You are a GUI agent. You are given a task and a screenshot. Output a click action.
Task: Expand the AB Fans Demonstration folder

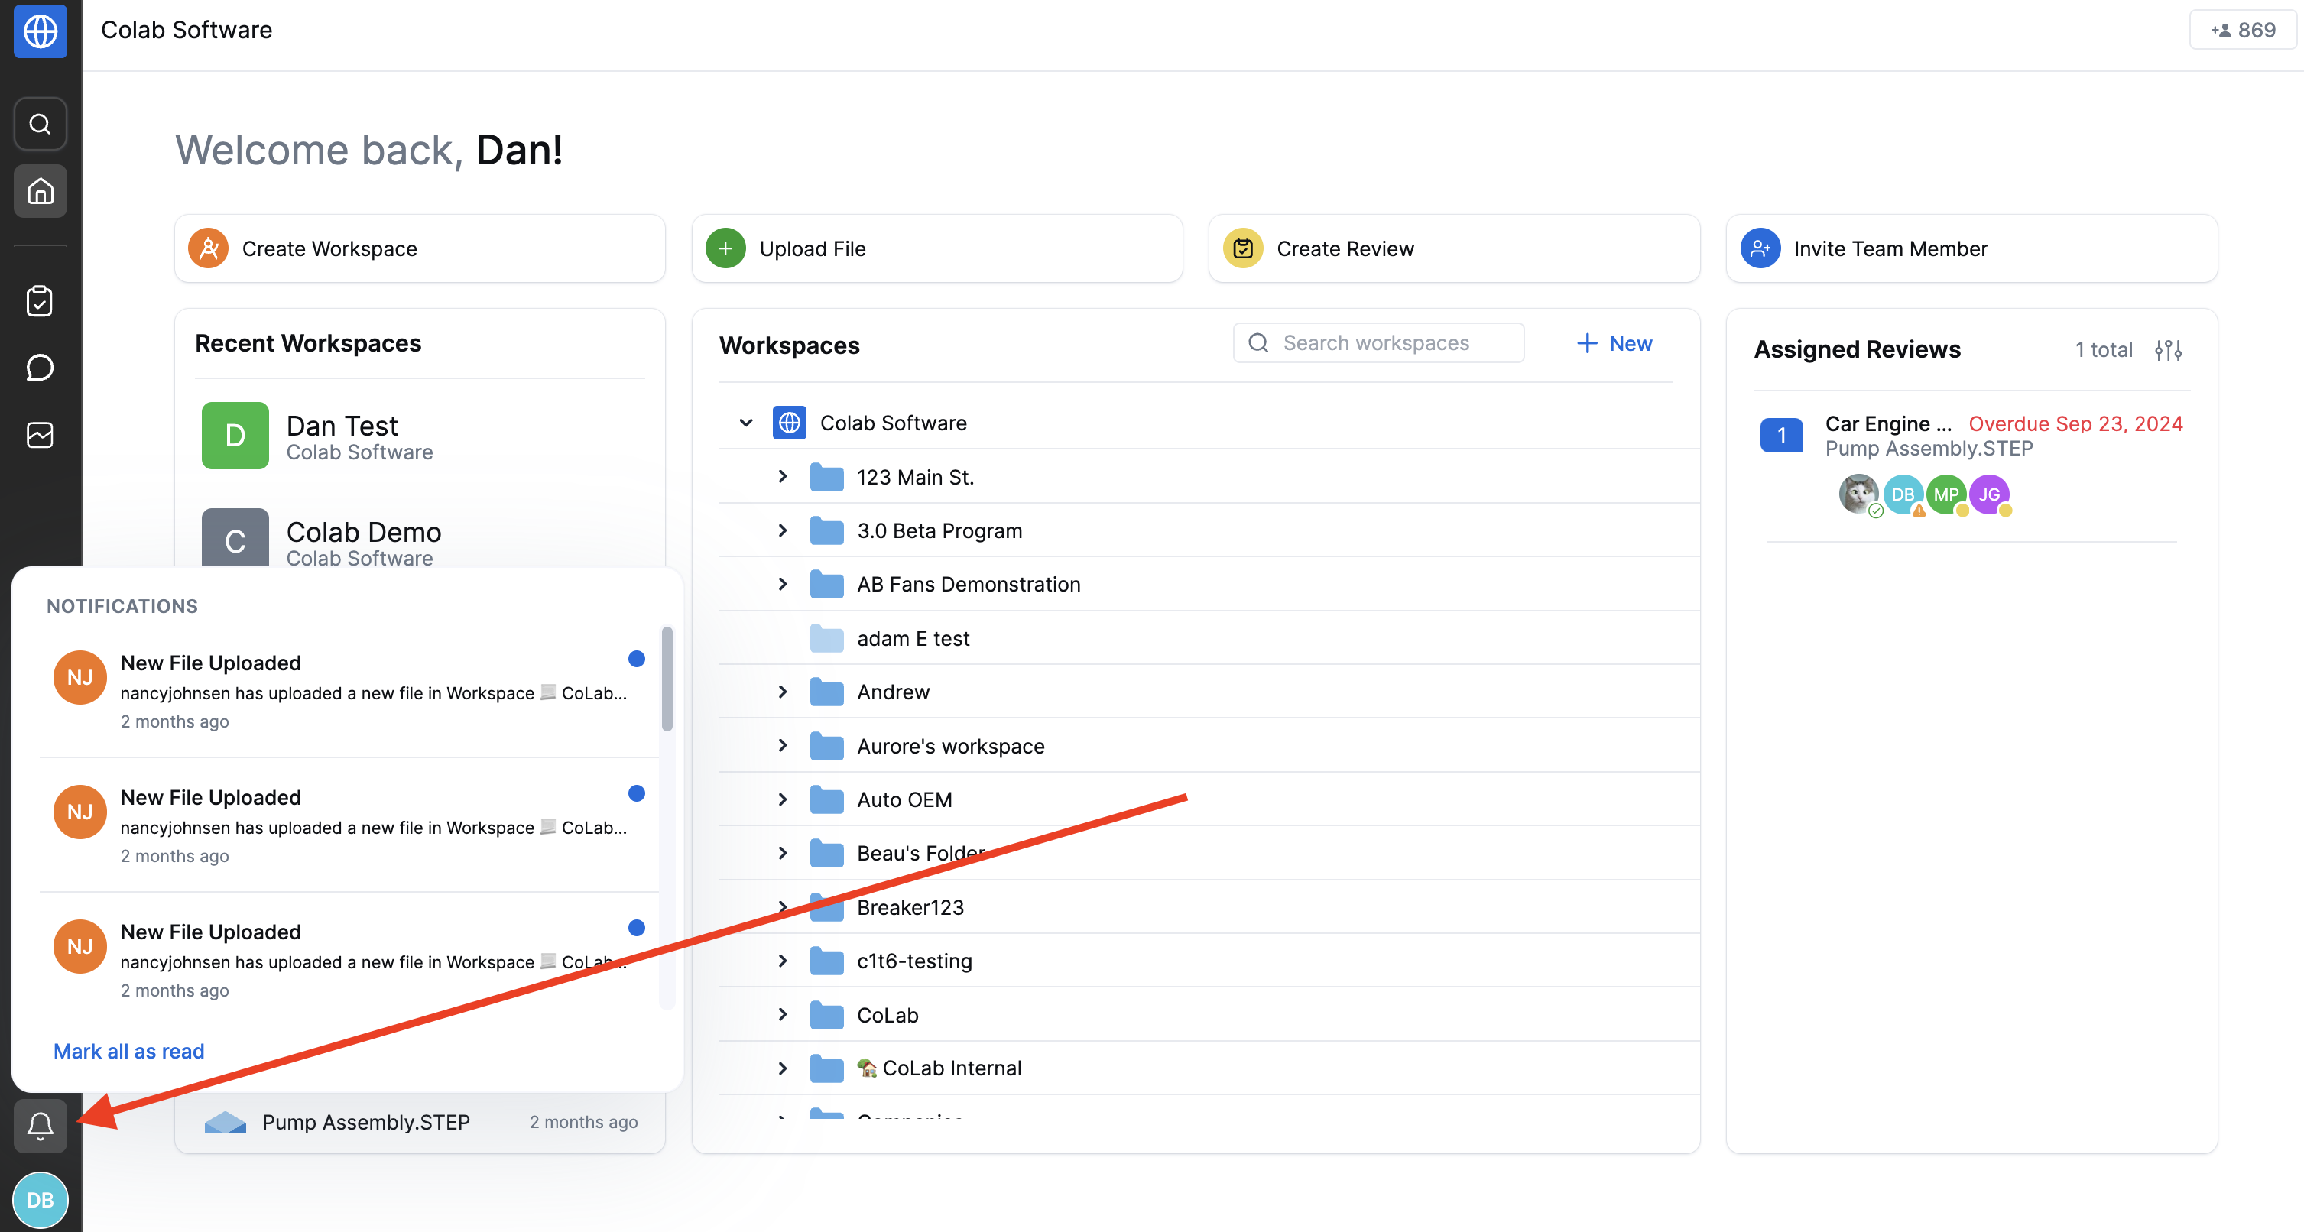click(783, 584)
